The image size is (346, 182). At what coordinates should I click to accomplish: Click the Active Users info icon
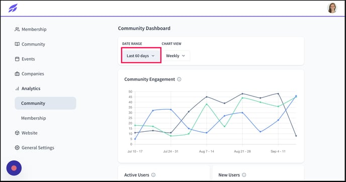[153, 175]
